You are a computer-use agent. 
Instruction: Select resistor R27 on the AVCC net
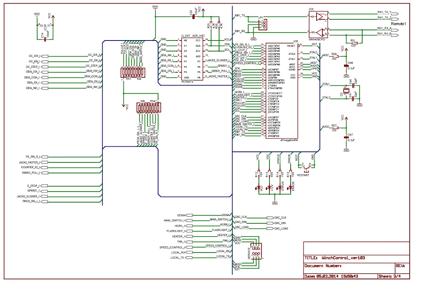pos(335,128)
